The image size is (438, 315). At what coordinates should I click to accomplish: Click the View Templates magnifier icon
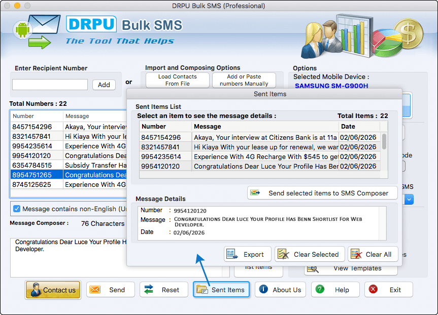pos(313,269)
